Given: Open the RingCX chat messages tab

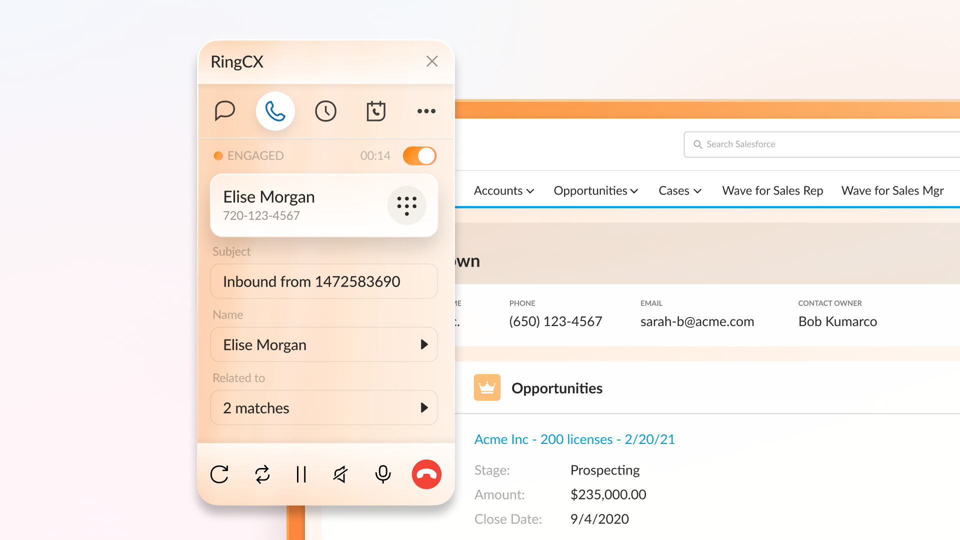Looking at the screenshot, I should point(225,111).
